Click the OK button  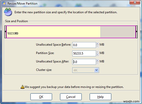pyautogui.click(x=41, y=97)
